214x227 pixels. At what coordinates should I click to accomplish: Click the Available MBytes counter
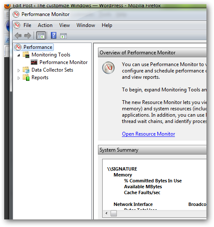tap(143, 187)
